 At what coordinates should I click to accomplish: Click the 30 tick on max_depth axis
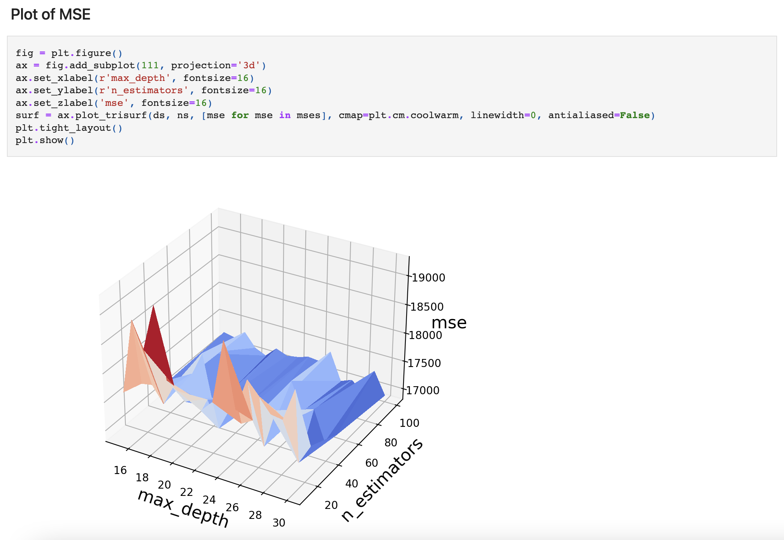279,523
